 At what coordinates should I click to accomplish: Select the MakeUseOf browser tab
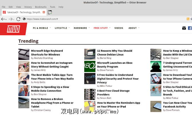coord(24,12)
